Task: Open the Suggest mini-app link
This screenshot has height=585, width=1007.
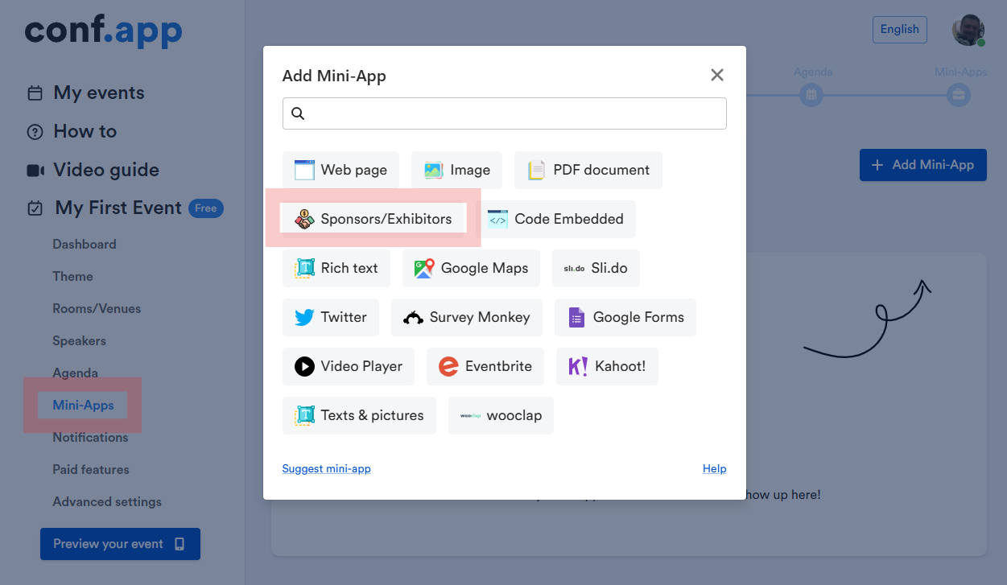Action: [x=326, y=468]
